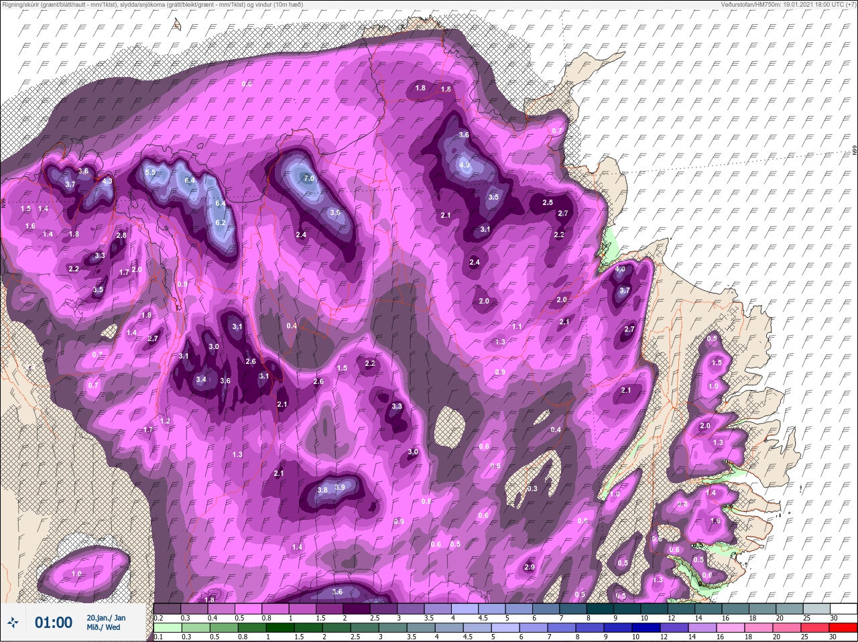858x642 pixels.
Task: Click the 4.3 precipitation value on map
Action: click(x=107, y=182)
